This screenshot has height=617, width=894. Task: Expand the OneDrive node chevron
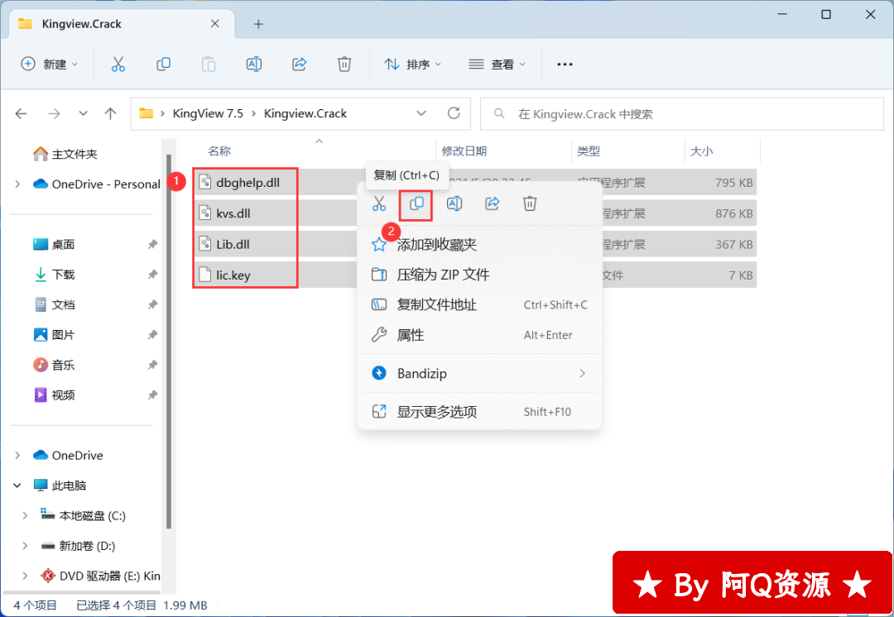point(17,455)
